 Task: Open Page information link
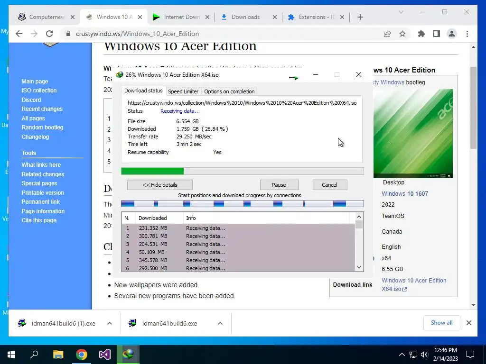[43, 211]
